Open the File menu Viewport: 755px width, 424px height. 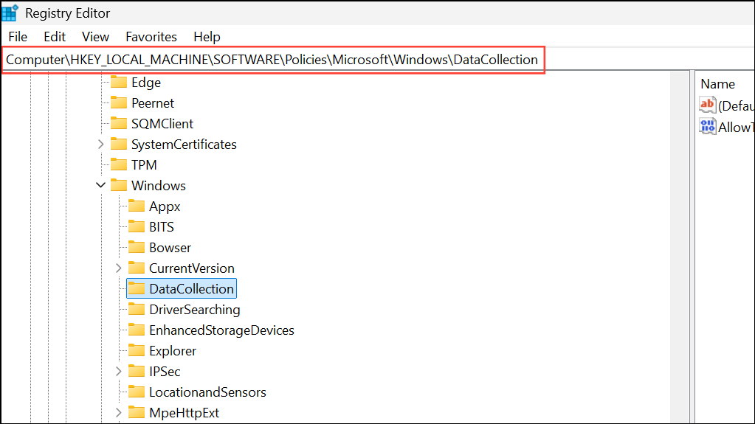coord(18,37)
